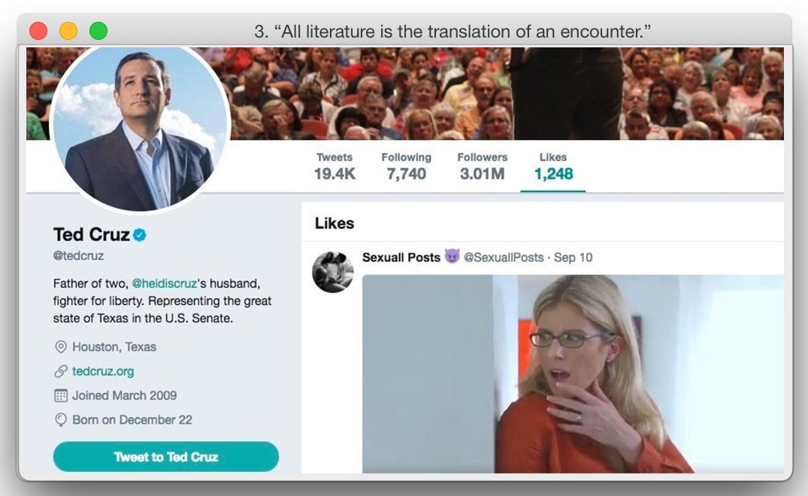The image size is (808, 496).
Task: Click the chain link icon beside tedcruz.org
Action: click(61, 370)
